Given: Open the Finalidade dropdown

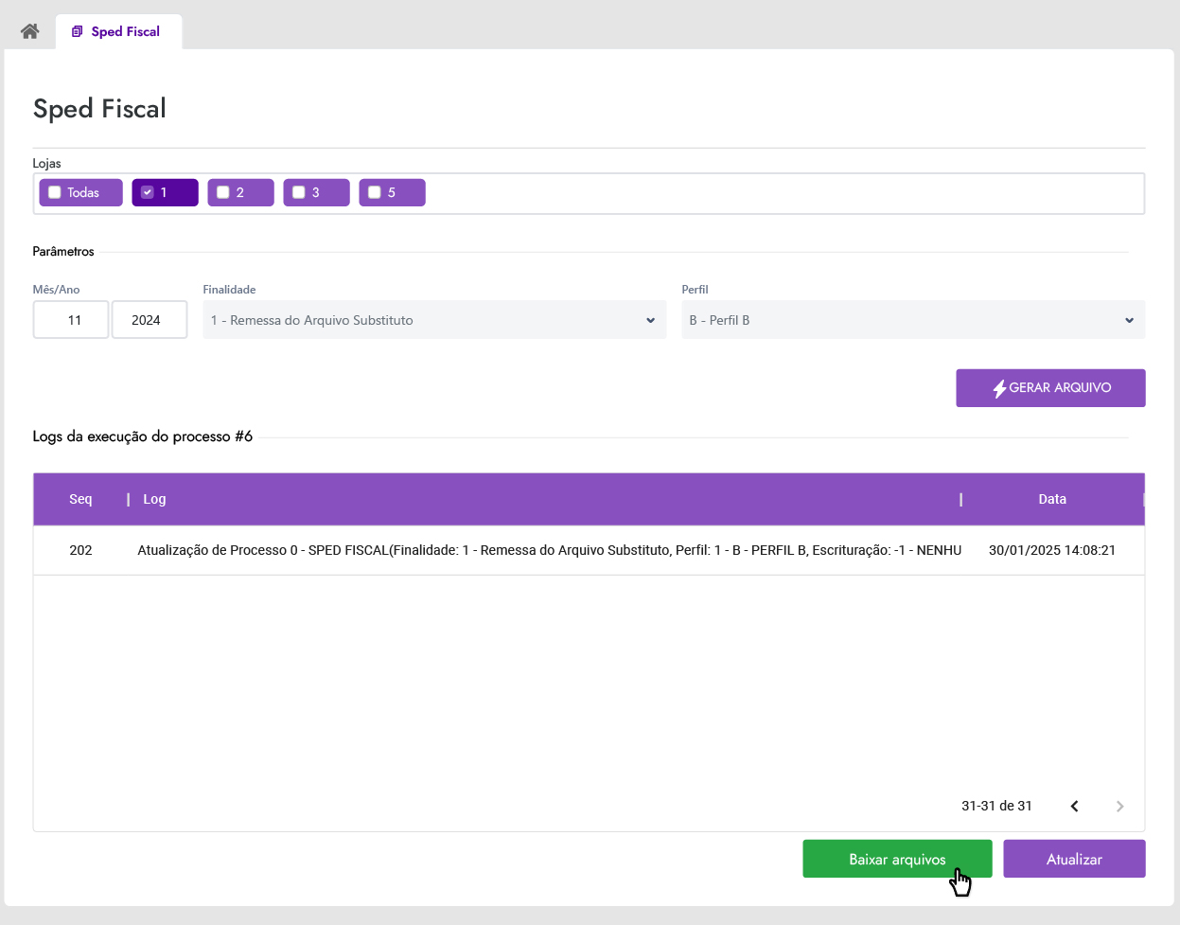Looking at the screenshot, I should (x=434, y=320).
